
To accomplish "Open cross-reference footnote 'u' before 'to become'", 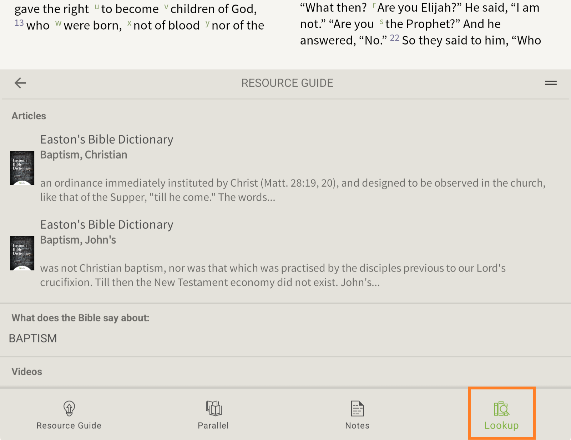I will point(97,7).
